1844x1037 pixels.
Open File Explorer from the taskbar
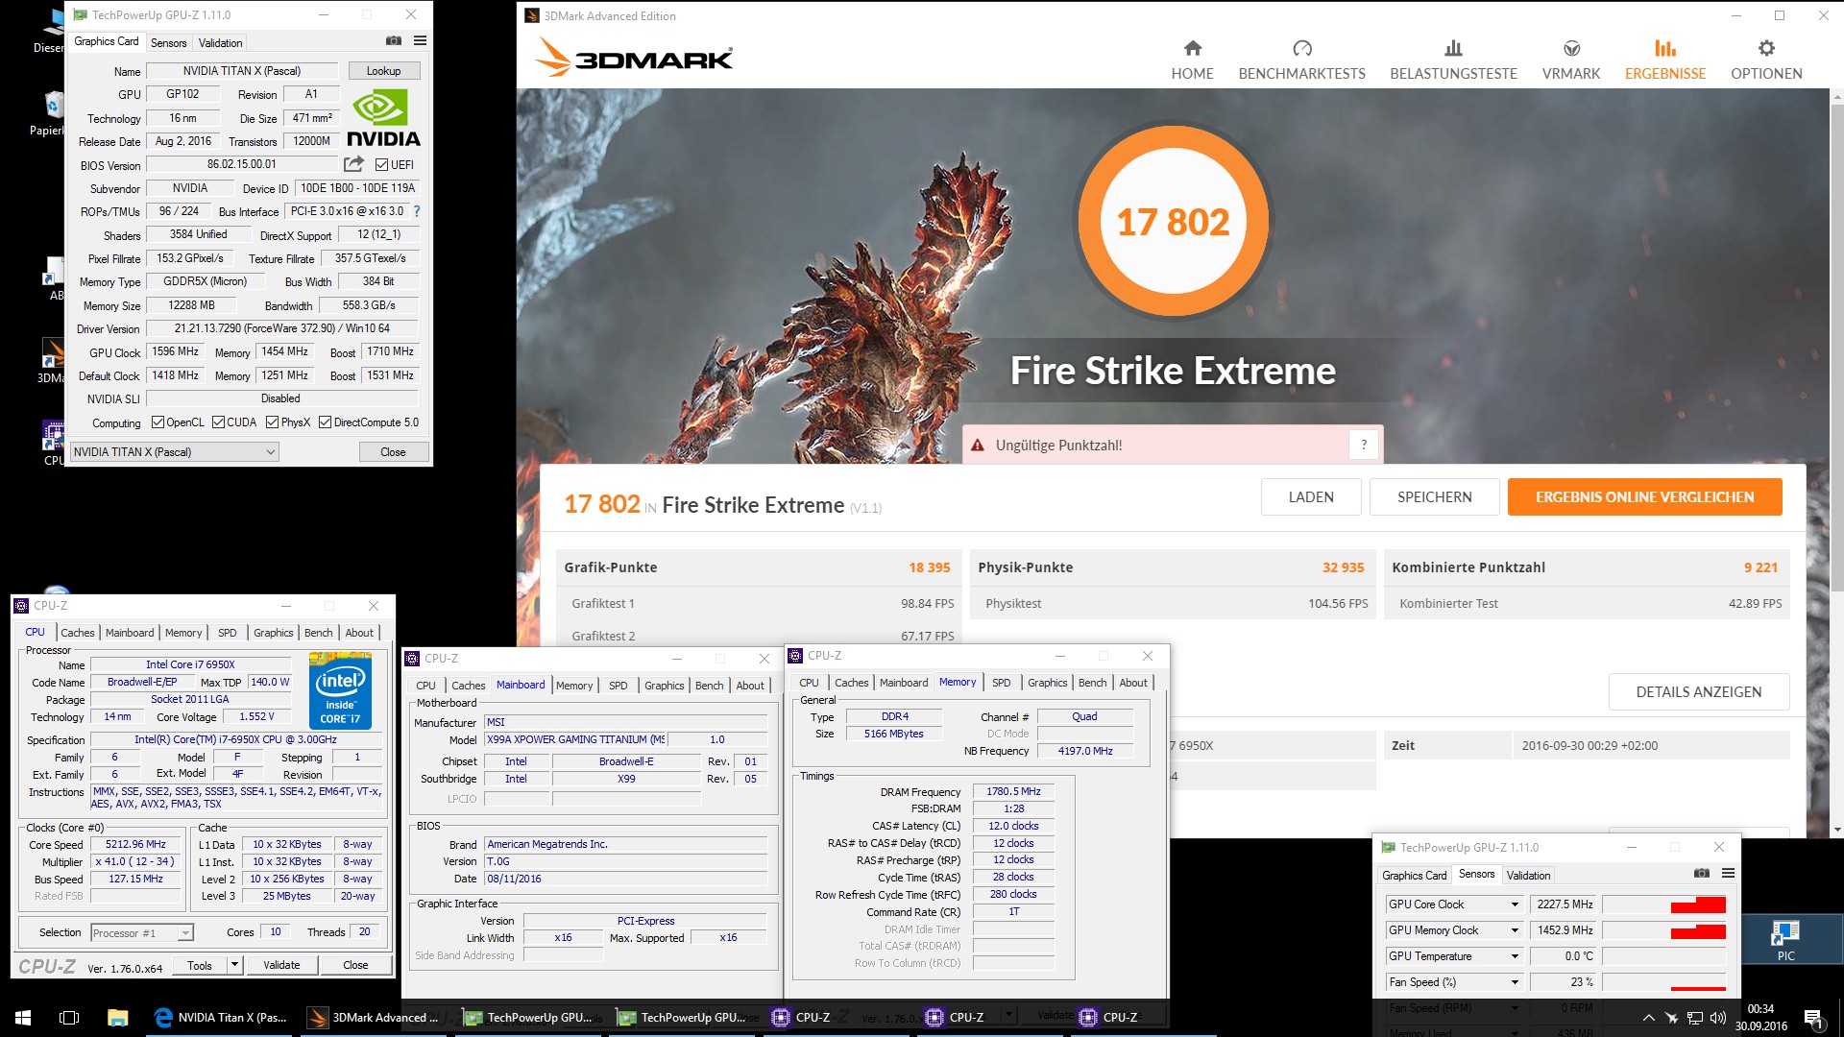pyautogui.click(x=117, y=1017)
